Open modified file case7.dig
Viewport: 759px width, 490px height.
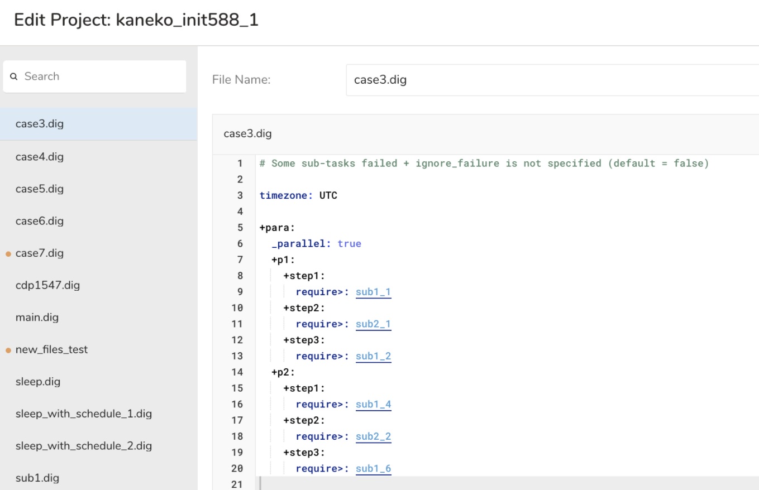[40, 253]
